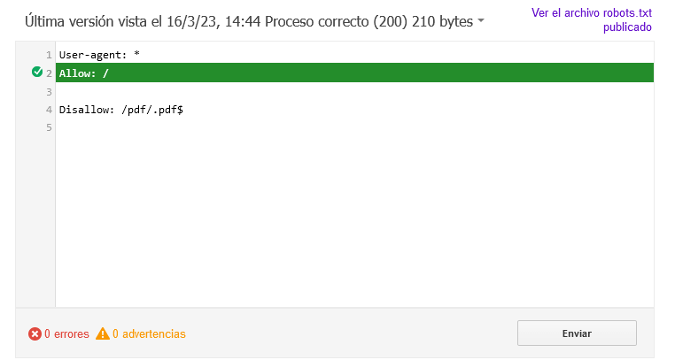Click the 0 advertencias label
Image resolution: width=675 pixels, height=360 pixels.
[x=149, y=333]
